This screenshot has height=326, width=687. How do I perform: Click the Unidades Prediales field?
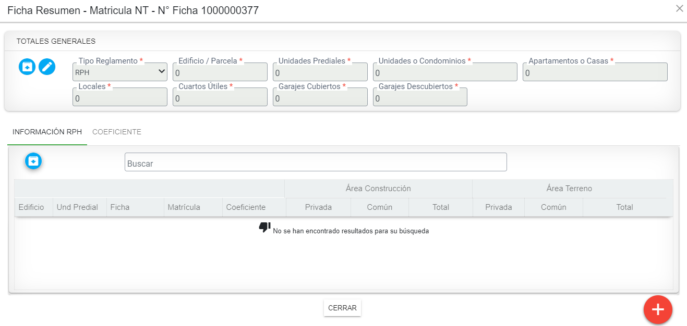[320, 72]
